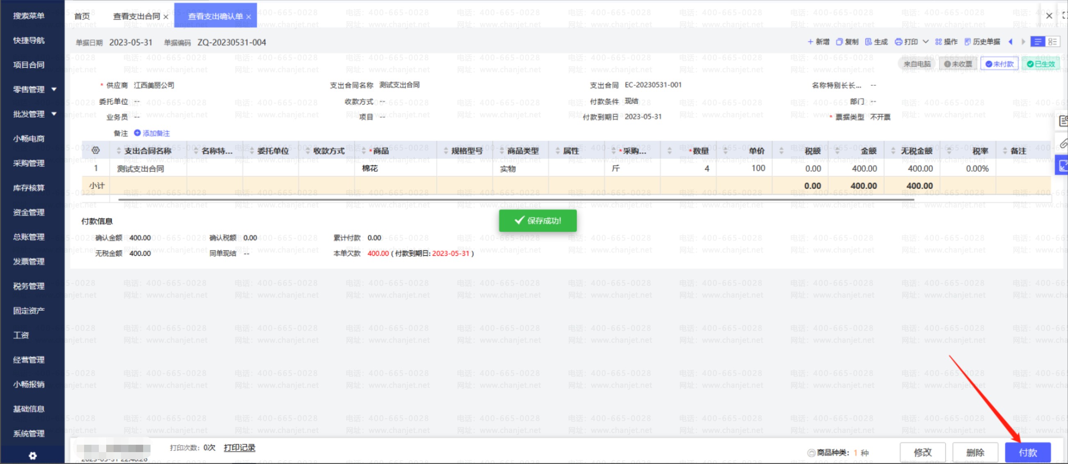Expand the 打印 dropdown arrow
Image resolution: width=1068 pixels, height=464 pixels.
point(926,42)
